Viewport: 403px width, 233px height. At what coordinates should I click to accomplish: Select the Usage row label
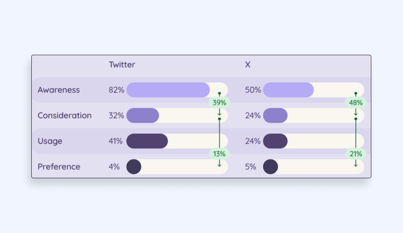coord(50,141)
